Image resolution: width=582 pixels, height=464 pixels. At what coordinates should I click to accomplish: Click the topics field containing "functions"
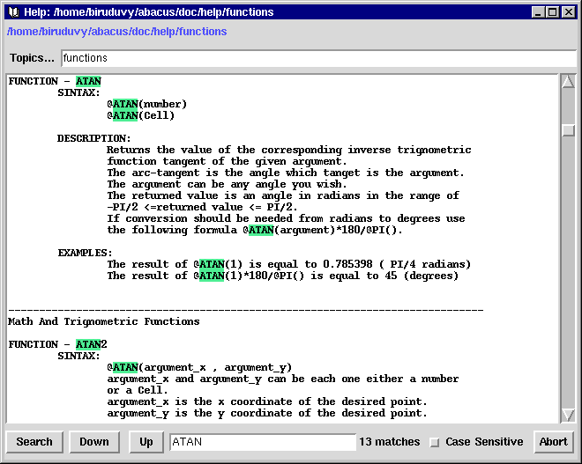(x=317, y=58)
